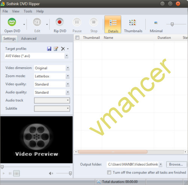Click the preview seek slider handle
Image resolution: width=188 pixels, height=185 pixels.
[2, 167]
